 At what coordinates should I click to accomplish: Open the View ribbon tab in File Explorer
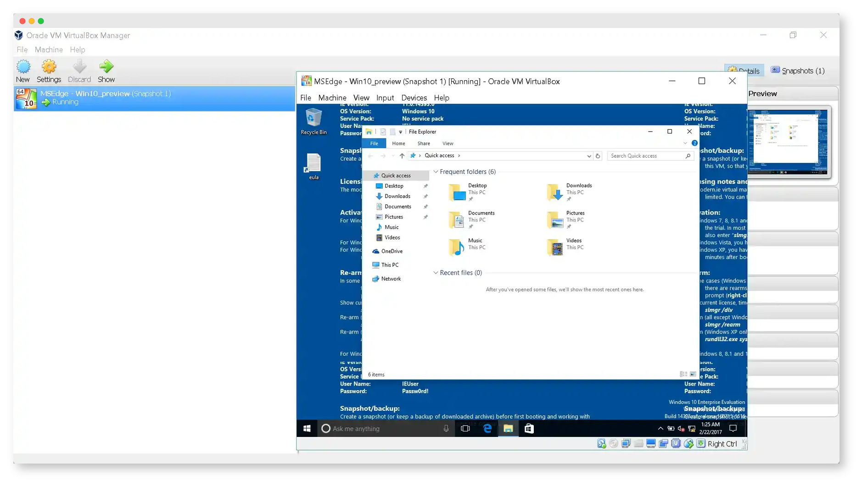point(448,144)
